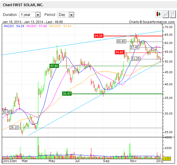Click the MA(20) legend label
Screen dimensions: 177x165
pyautogui.click(x=9, y=26)
